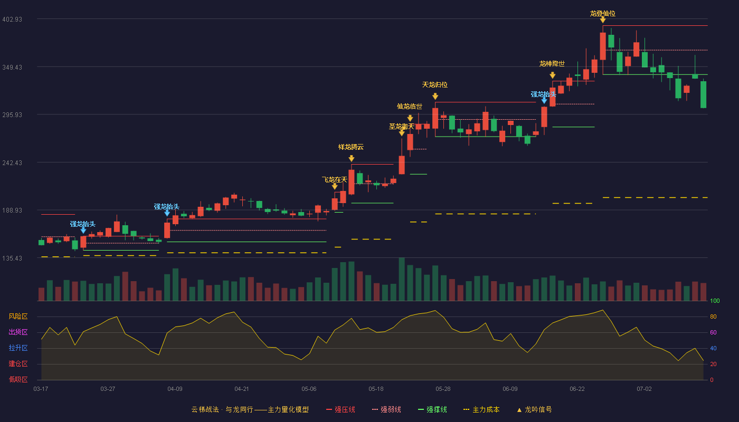Click the yellow arrow under 龙登仙位 signal
Viewport: 739px width, 422px height.
[603, 20]
